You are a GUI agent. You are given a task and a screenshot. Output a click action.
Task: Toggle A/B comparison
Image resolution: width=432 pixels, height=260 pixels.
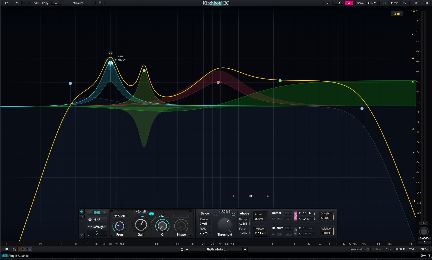tap(36, 3)
